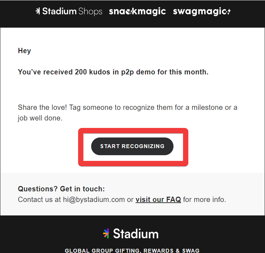The width and height of the screenshot is (265, 253).
Task: Open the snackmagic logo in header
Action: 137,12
